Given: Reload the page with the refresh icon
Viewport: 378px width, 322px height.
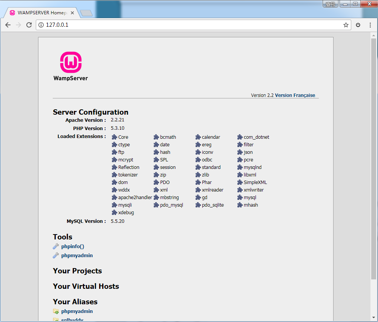Looking at the screenshot, I should pos(29,25).
